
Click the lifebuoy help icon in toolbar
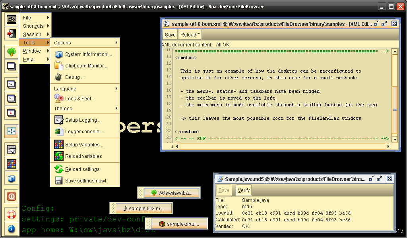click(x=11, y=215)
